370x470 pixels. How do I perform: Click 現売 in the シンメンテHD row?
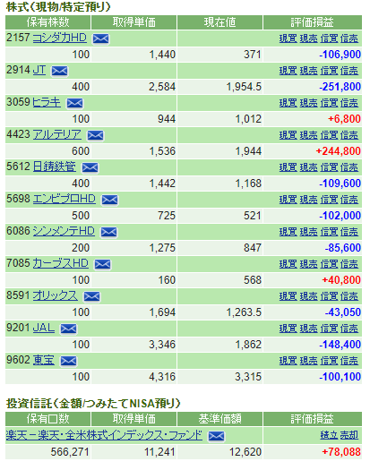tap(308, 232)
